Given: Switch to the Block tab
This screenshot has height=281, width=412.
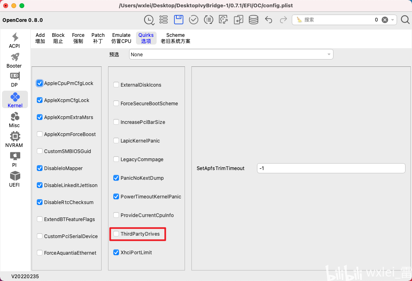Looking at the screenshot, I should (x=58, y=38).
